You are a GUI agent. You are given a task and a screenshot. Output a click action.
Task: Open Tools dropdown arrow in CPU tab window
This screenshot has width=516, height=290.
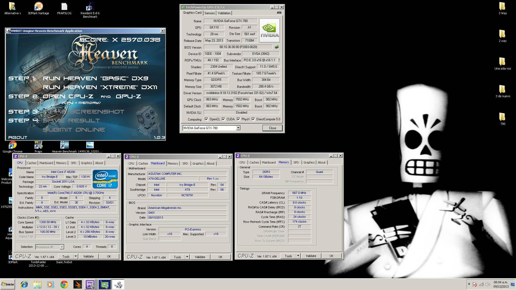(76, 256)
